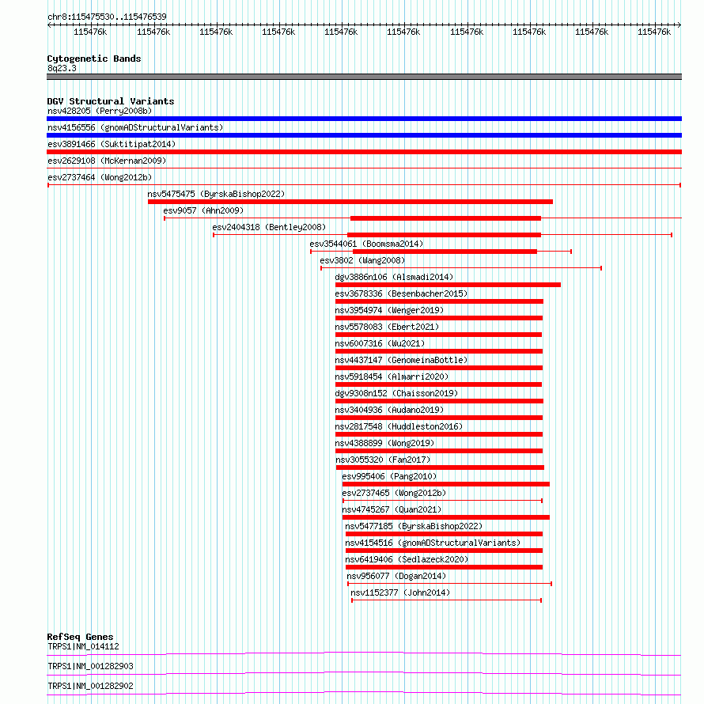Open the DGV Structural Variants track title
This screenshot has width=704, height=704.
point(111,101)
